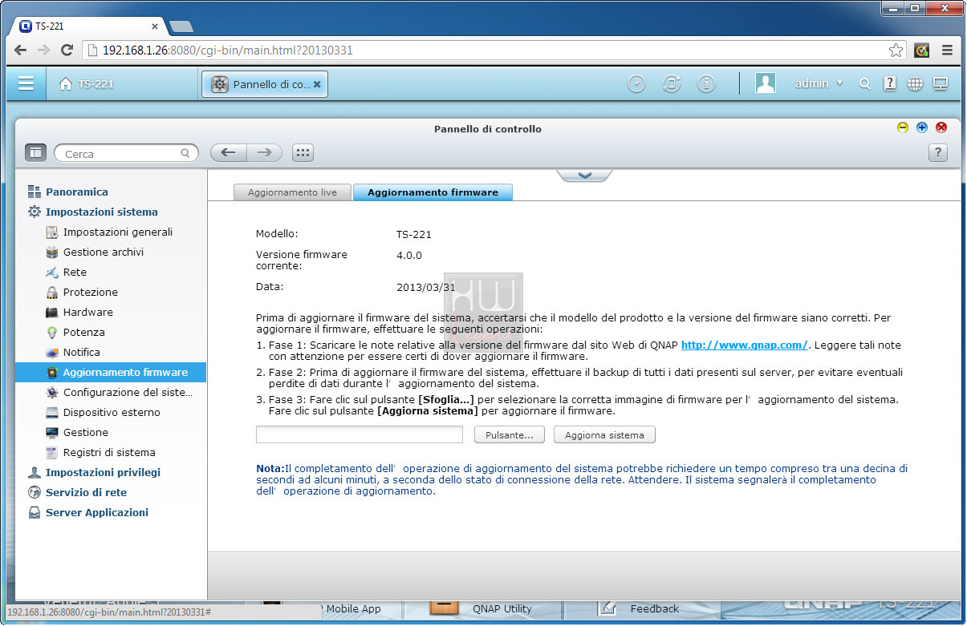Expand the admin user dropdown

(840, 83)
